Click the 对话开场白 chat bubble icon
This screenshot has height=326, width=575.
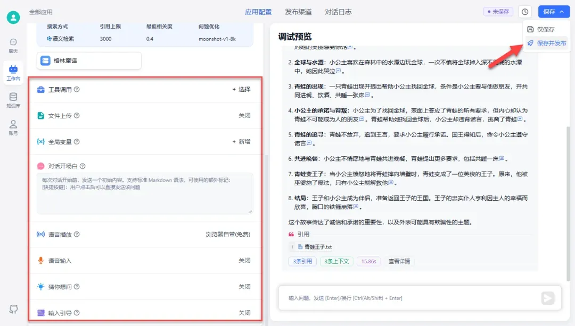coord(40,166)
